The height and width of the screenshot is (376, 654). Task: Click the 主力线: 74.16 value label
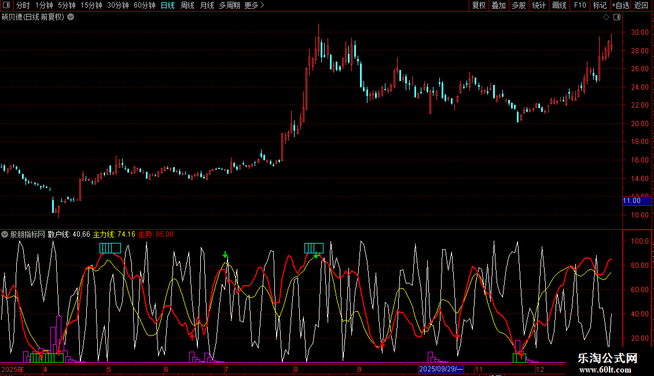(114, 234)
